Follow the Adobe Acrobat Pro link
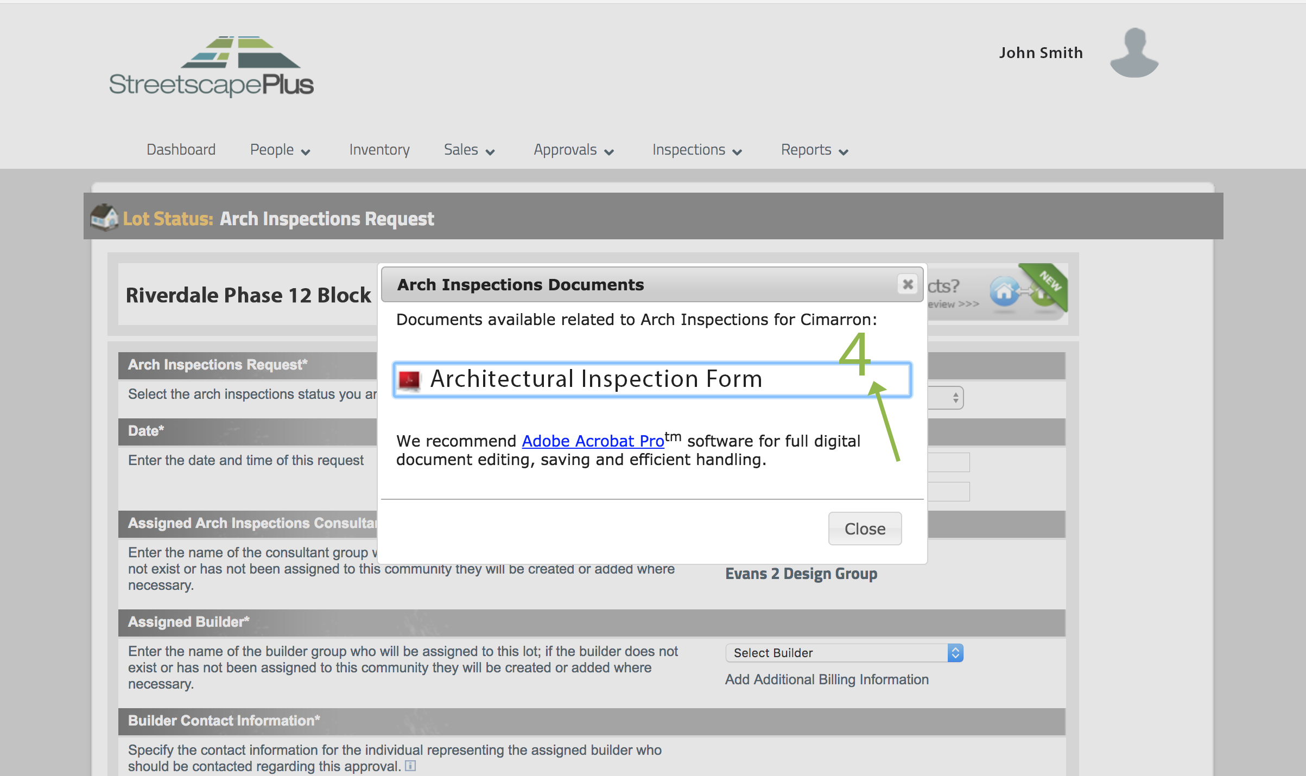1306x776 pixels. (593, 441)
